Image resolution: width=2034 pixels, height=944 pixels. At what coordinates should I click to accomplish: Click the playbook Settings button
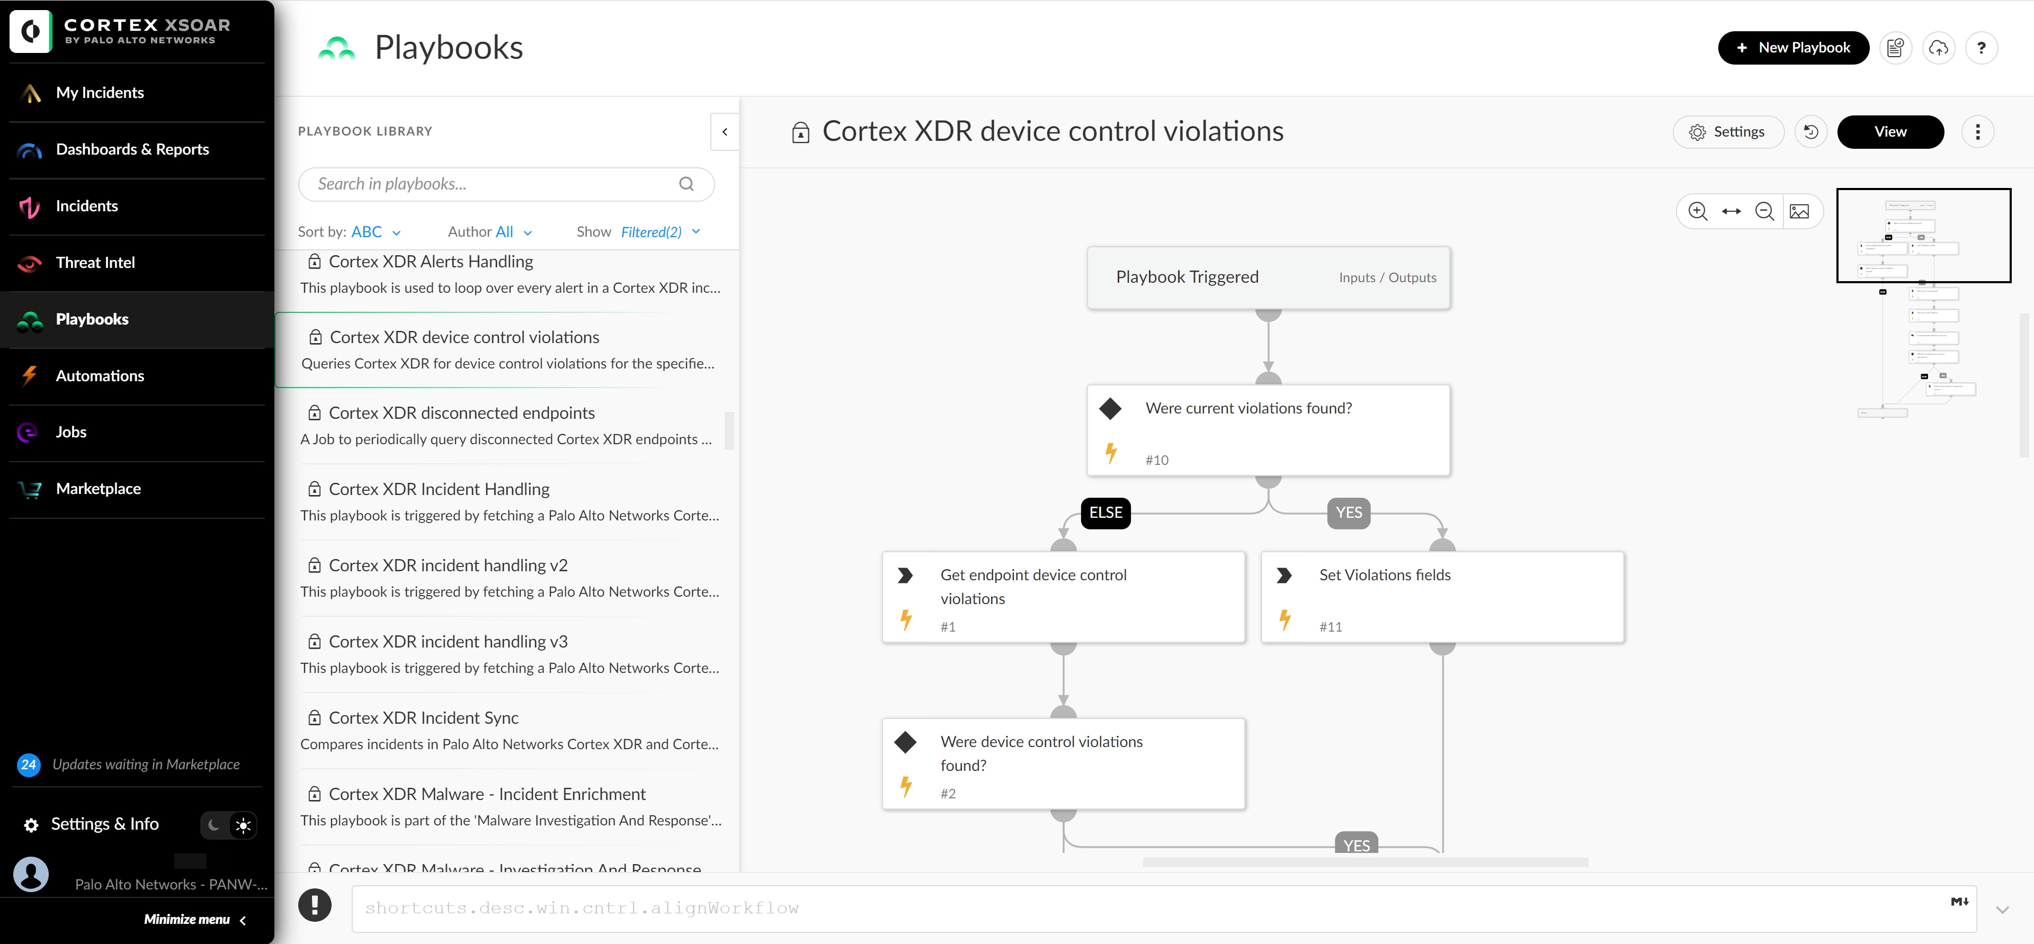point(1727,132)
